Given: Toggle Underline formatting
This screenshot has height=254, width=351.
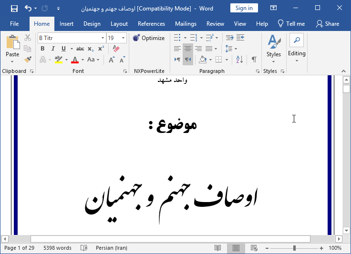Looking at the screenshot, I should pos(63,49).
